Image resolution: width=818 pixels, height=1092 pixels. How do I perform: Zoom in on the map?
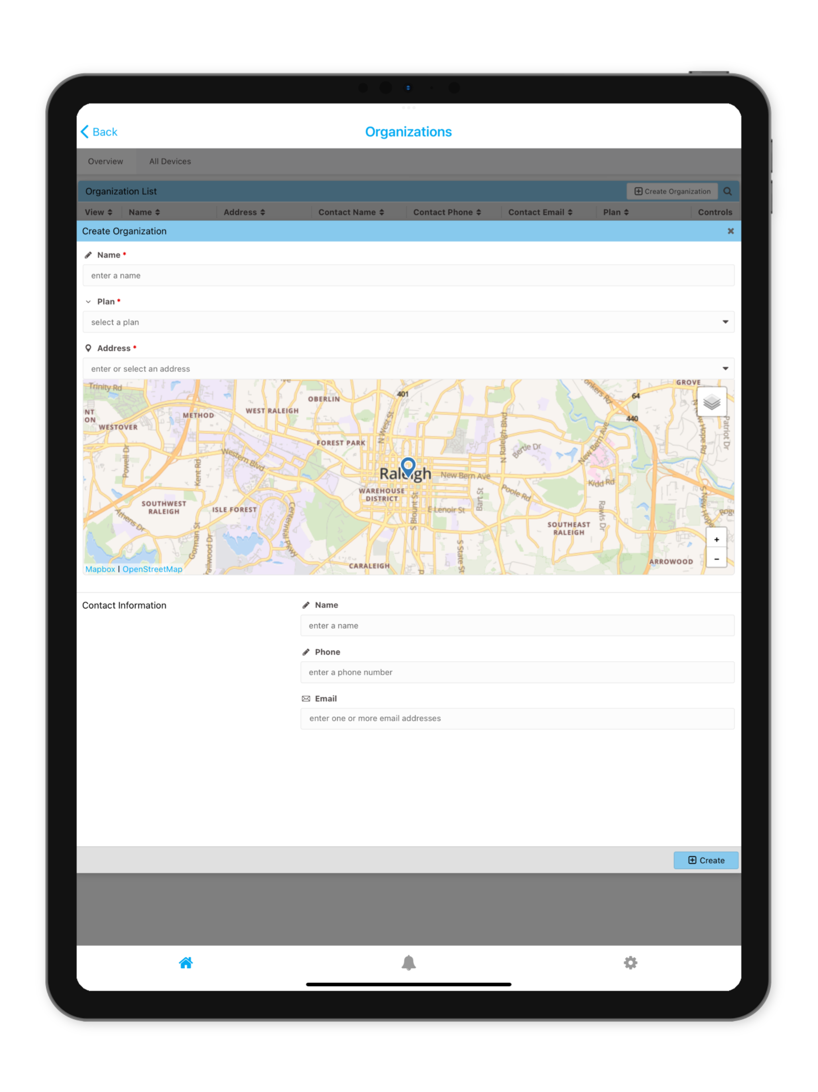click(717, 539)
